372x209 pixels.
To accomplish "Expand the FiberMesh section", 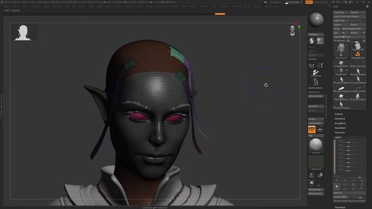I will tap(339, 207).
